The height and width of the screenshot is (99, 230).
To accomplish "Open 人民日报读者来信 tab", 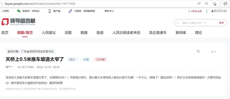I will coord(126,33).
